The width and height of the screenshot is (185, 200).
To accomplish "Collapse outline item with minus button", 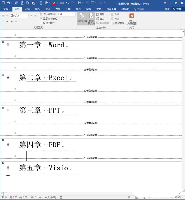I will (x=16, y=22).
